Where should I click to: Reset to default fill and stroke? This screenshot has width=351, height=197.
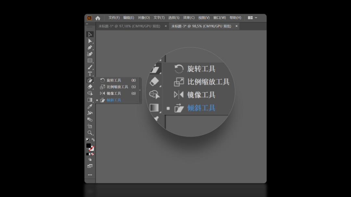click(x=87, y=140)
